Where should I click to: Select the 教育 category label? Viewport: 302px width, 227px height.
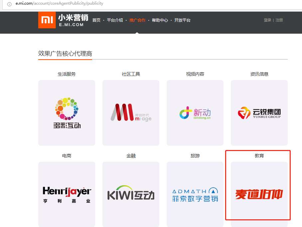click(259, 155)
